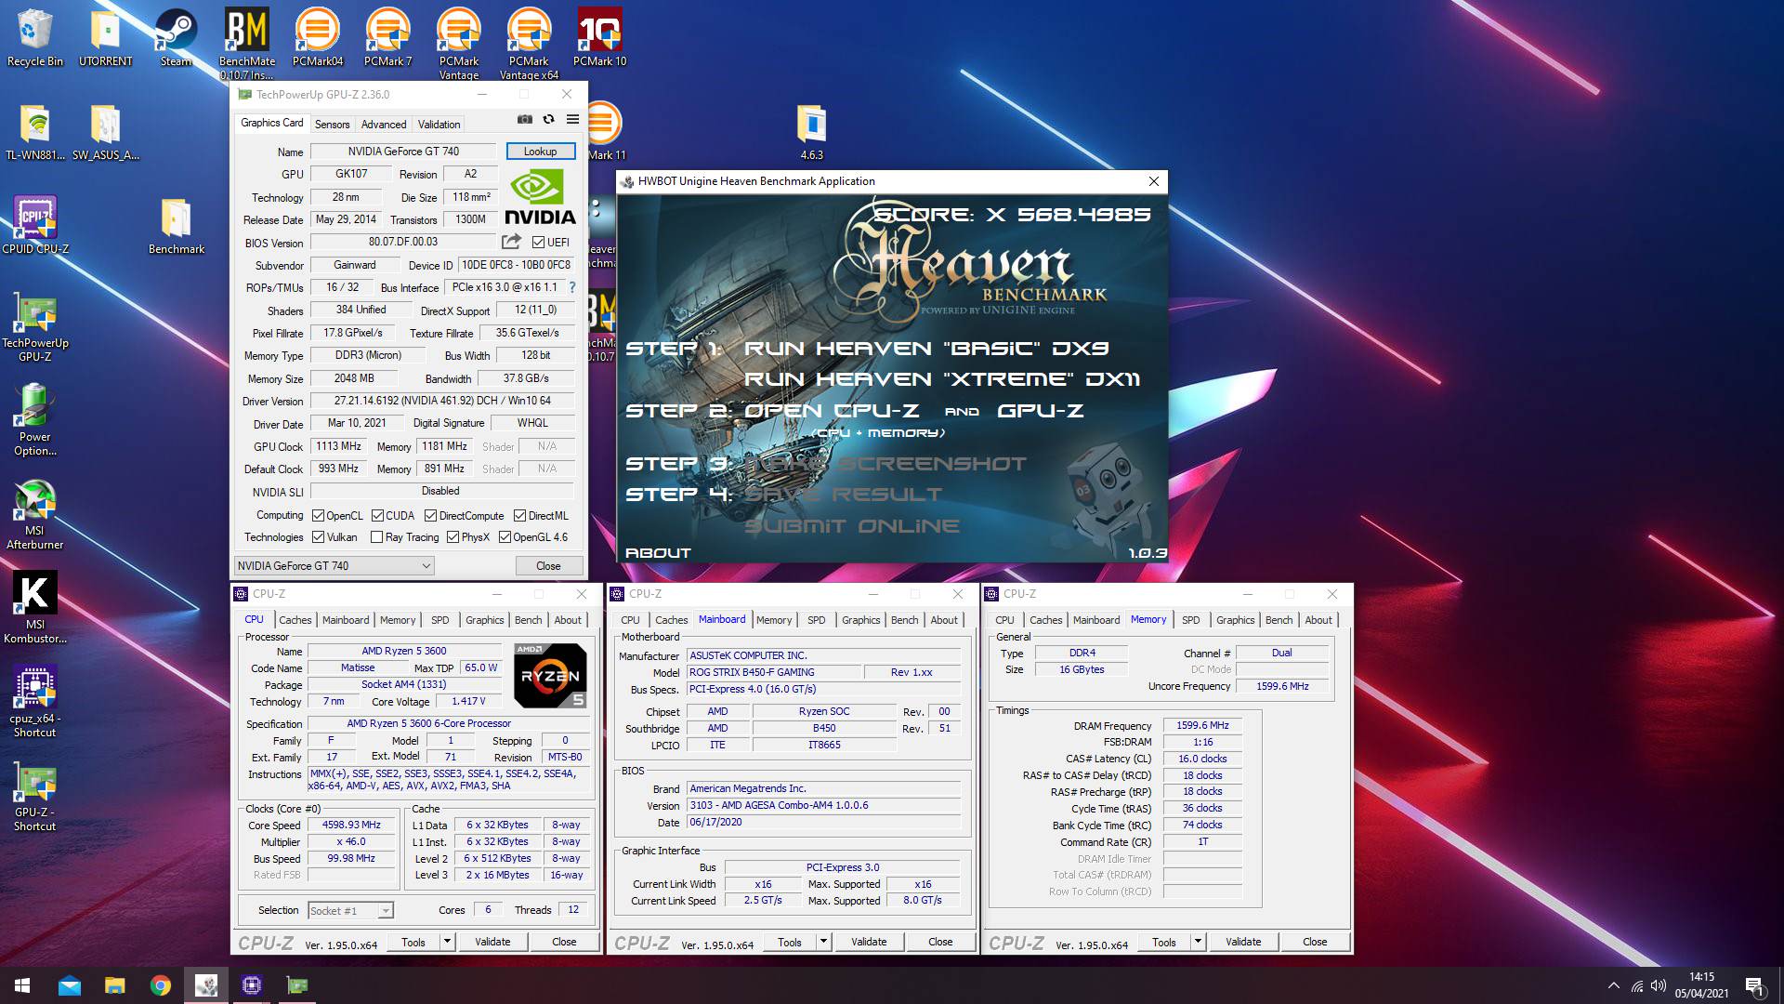Click BIOS version share/export icon

coord(510,242)
